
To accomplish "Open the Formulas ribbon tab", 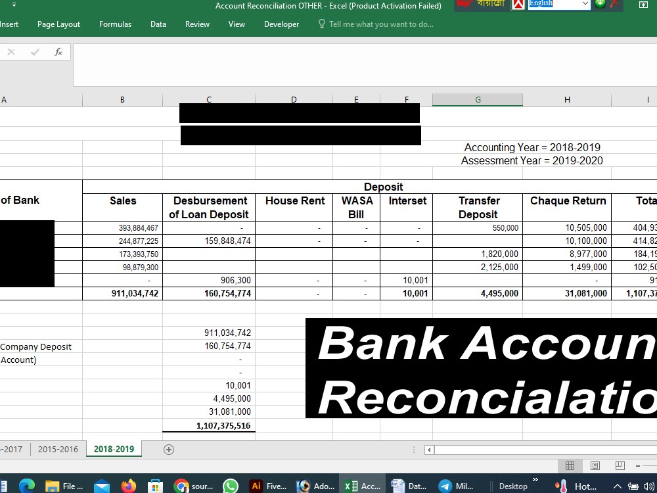I will click(x=115, y=24).
